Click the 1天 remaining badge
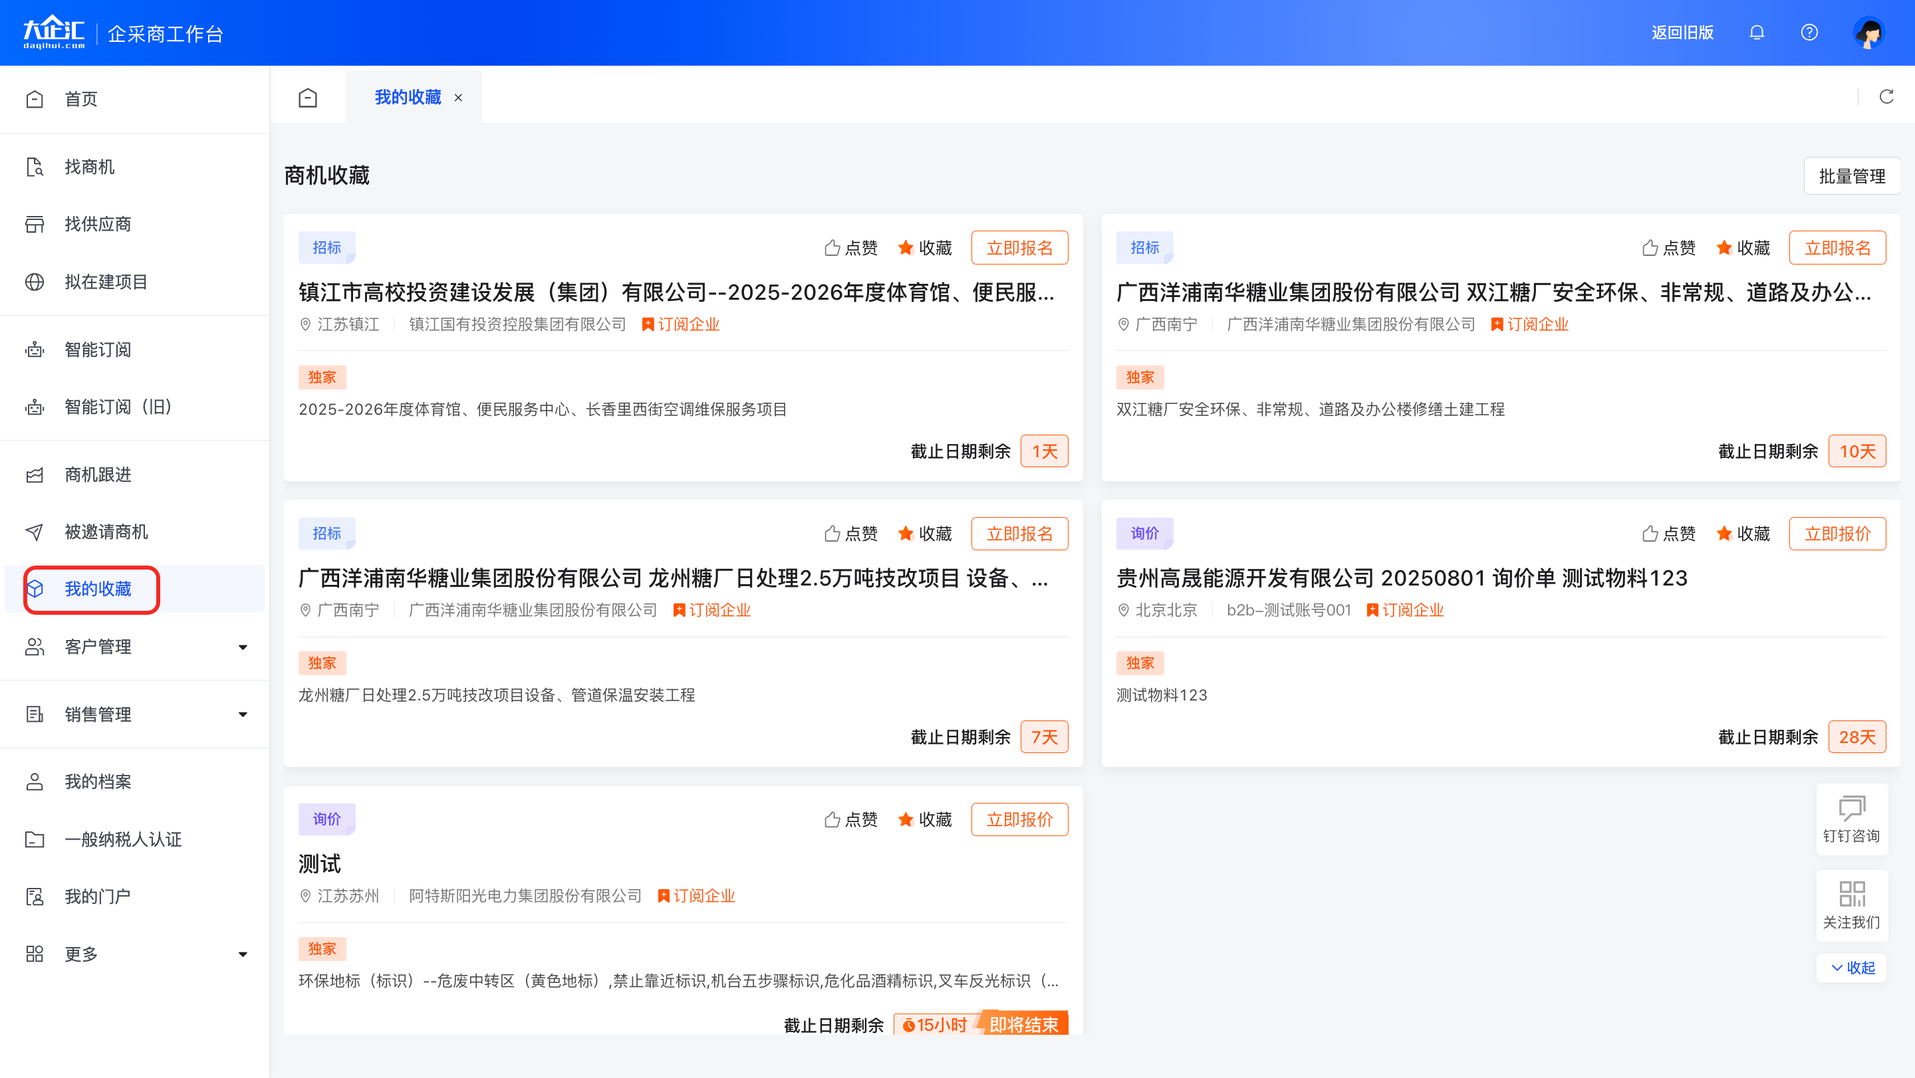 [x=1044, y=451]
